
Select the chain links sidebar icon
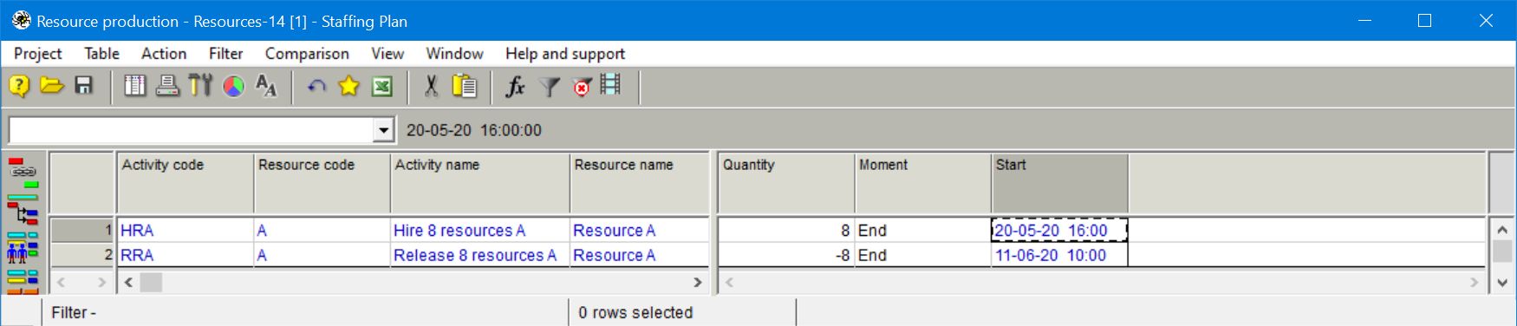(23, 172)
